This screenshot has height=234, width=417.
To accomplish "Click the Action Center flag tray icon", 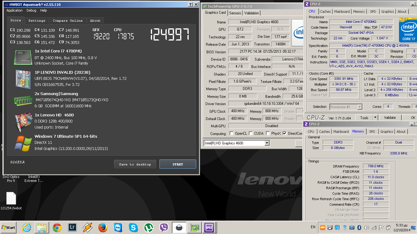I will click(381, 228).
